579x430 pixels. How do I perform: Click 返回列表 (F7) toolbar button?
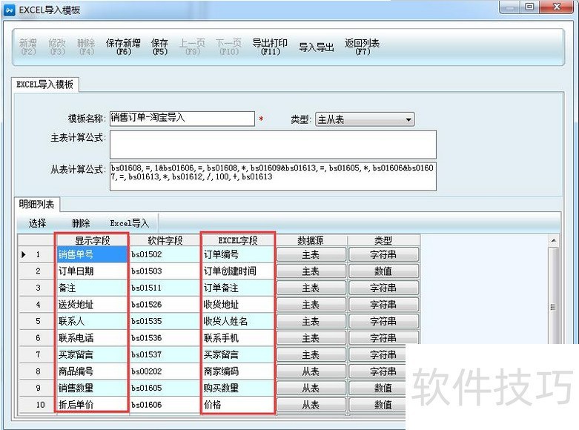[x=362, y=47]
